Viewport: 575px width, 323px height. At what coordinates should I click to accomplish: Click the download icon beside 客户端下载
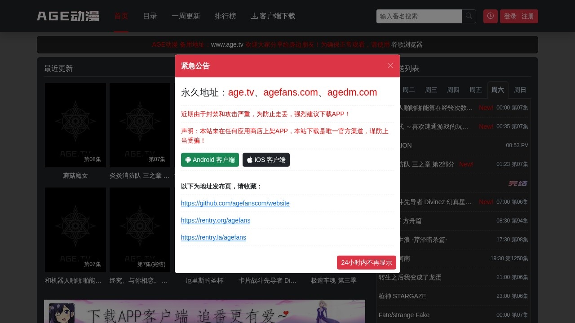pyautogui.click(x=254, y=16)
